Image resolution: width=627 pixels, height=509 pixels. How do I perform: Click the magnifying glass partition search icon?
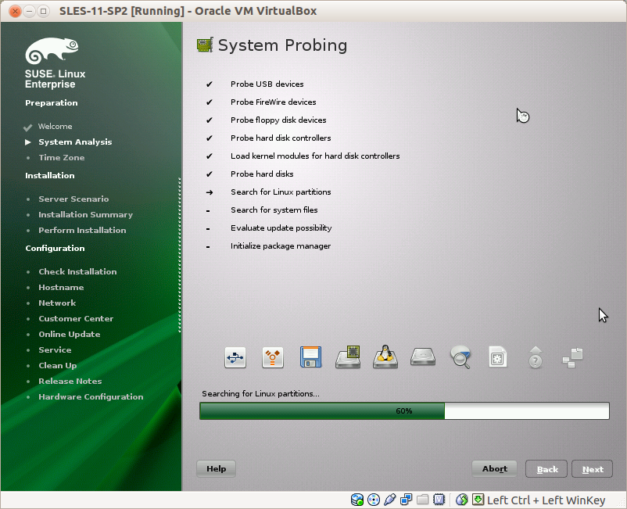pyautogui.click(x=460, y=357)
